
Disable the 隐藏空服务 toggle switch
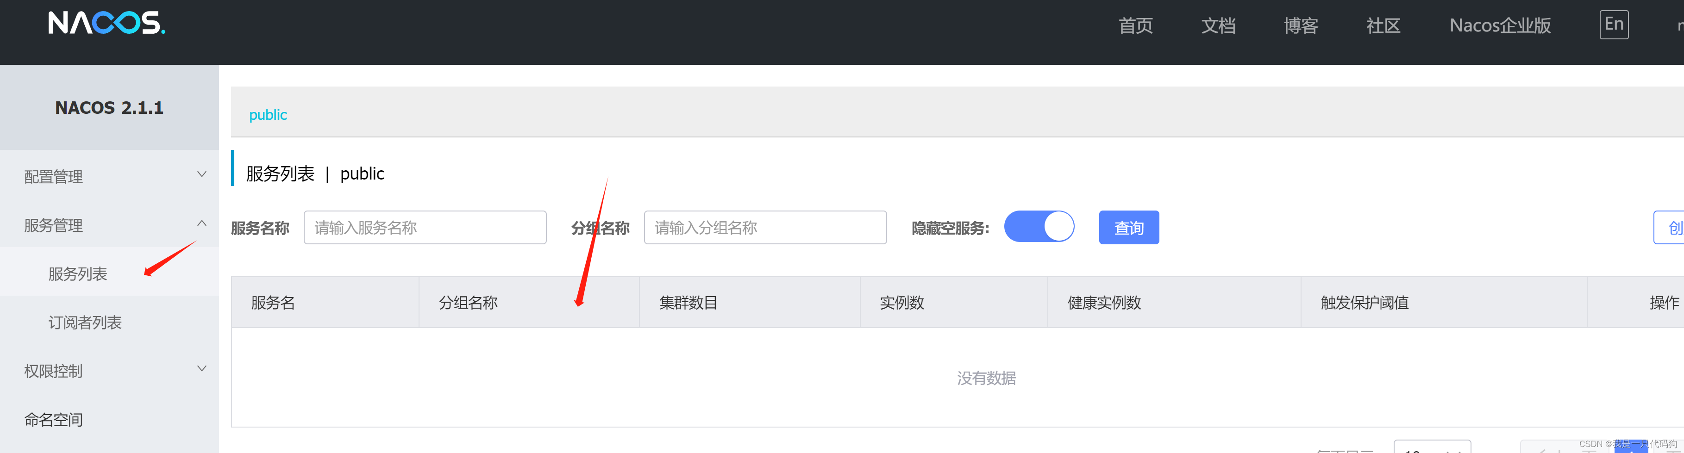(x=1039, y=226)
